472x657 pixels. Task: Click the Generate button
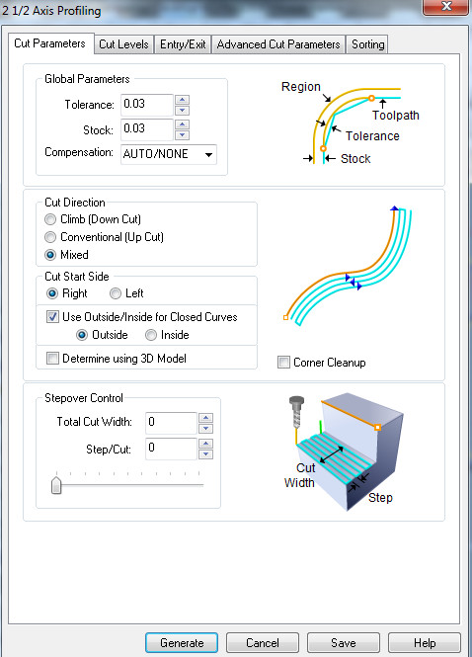(182, 643)
